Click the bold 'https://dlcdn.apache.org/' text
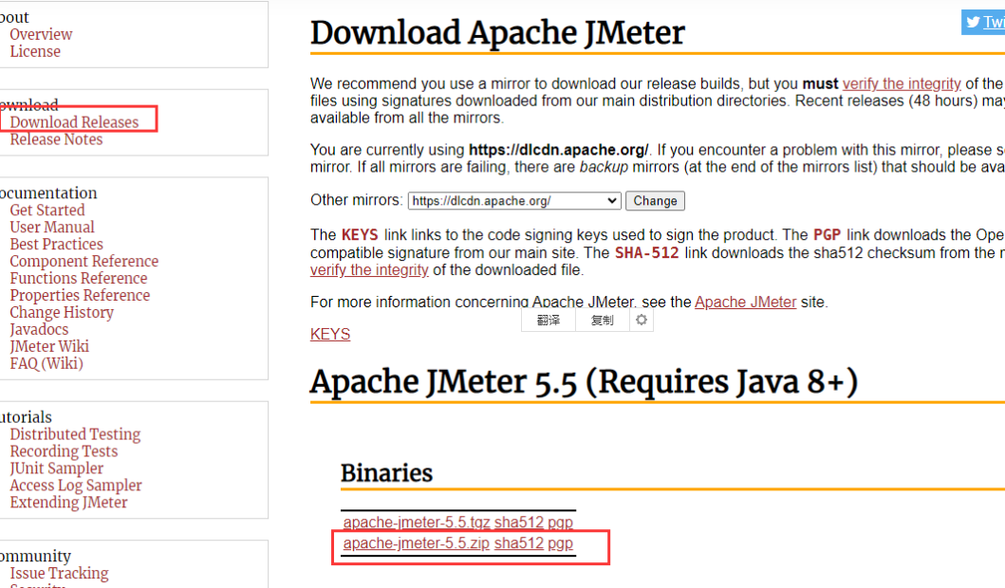The height and width of the screenshot is (588, 1005). tap(558, 150)
